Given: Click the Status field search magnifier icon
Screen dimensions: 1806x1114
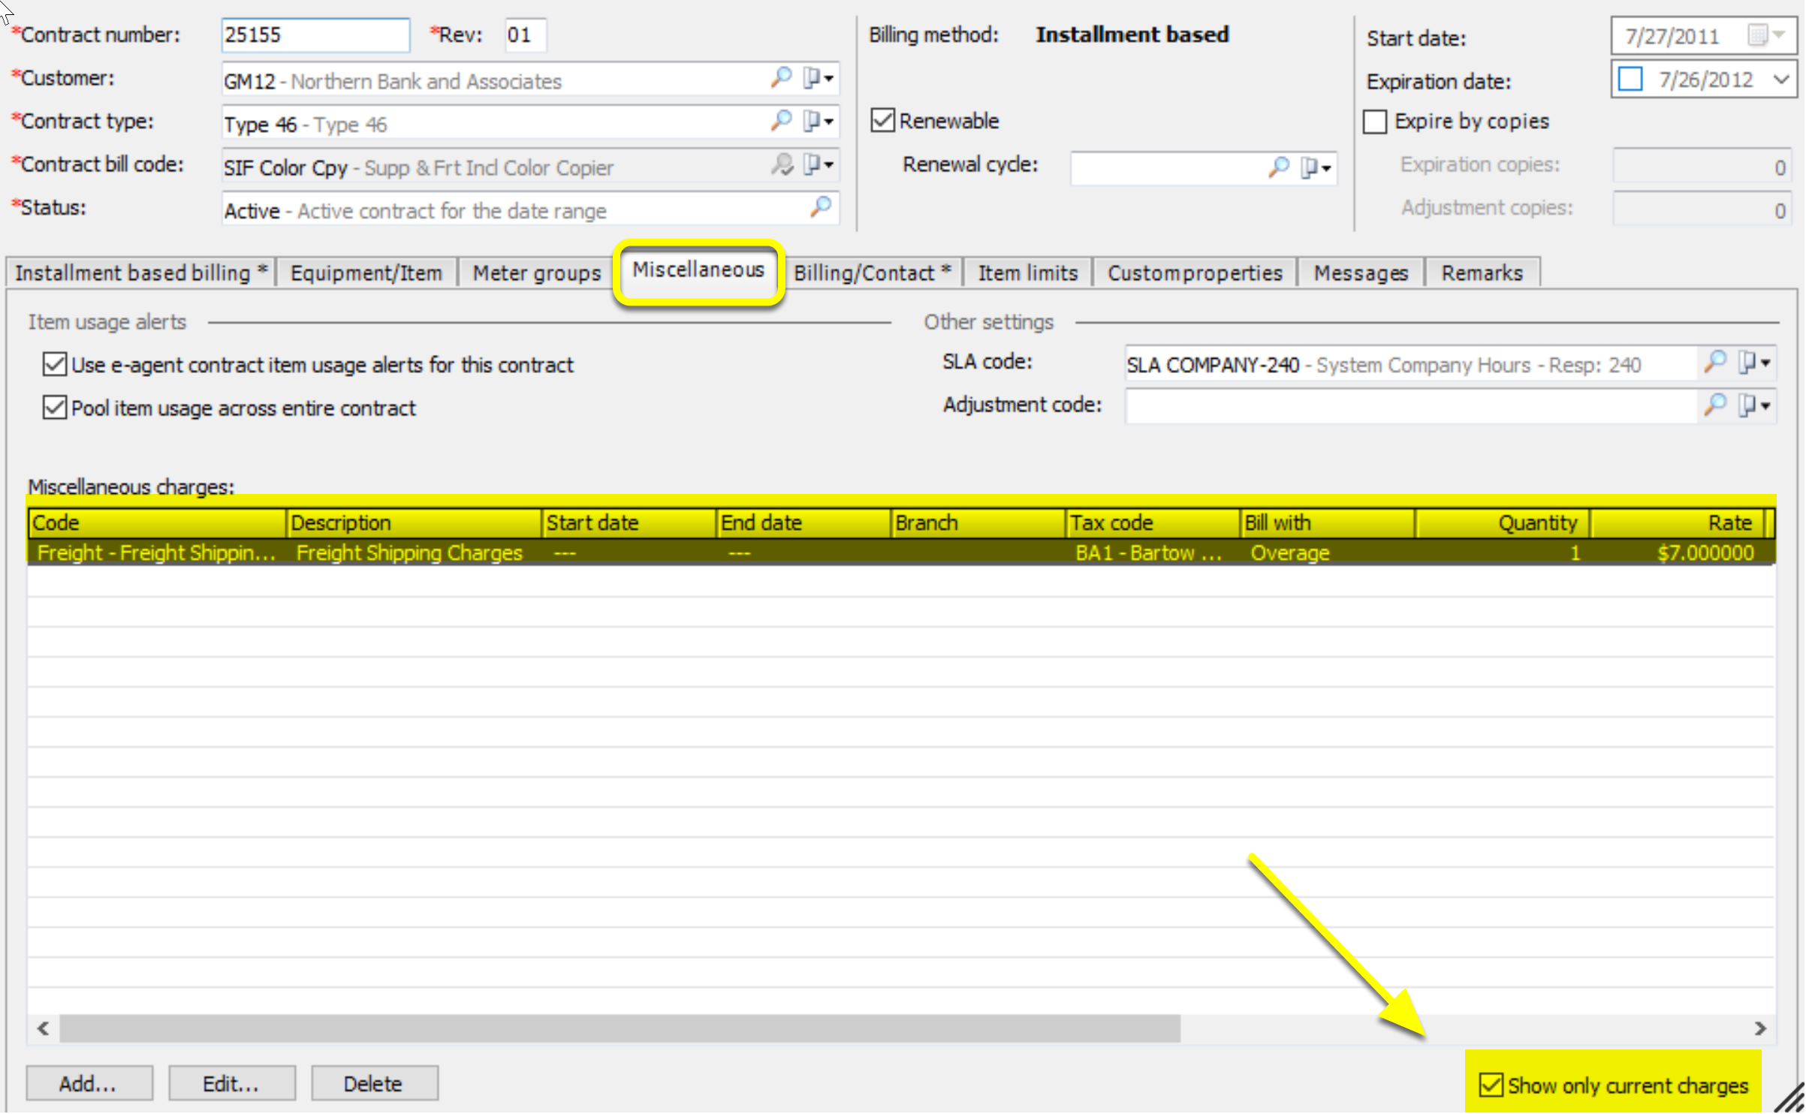Looking at the screenshot, I should coord(821,206).
